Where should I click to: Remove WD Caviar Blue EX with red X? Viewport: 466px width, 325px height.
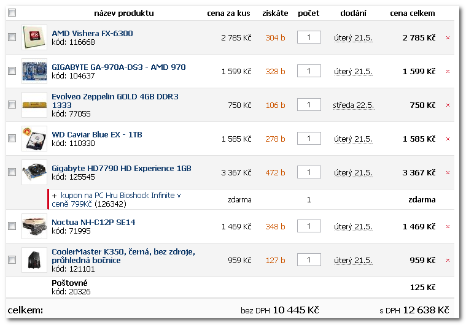(448, 139)
